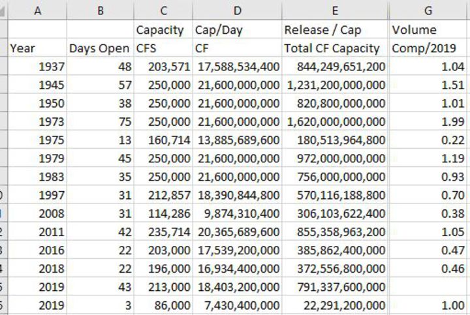The image size is (470, 315).
Task: Click the cell containing year 1937
Action: [37, 67]
